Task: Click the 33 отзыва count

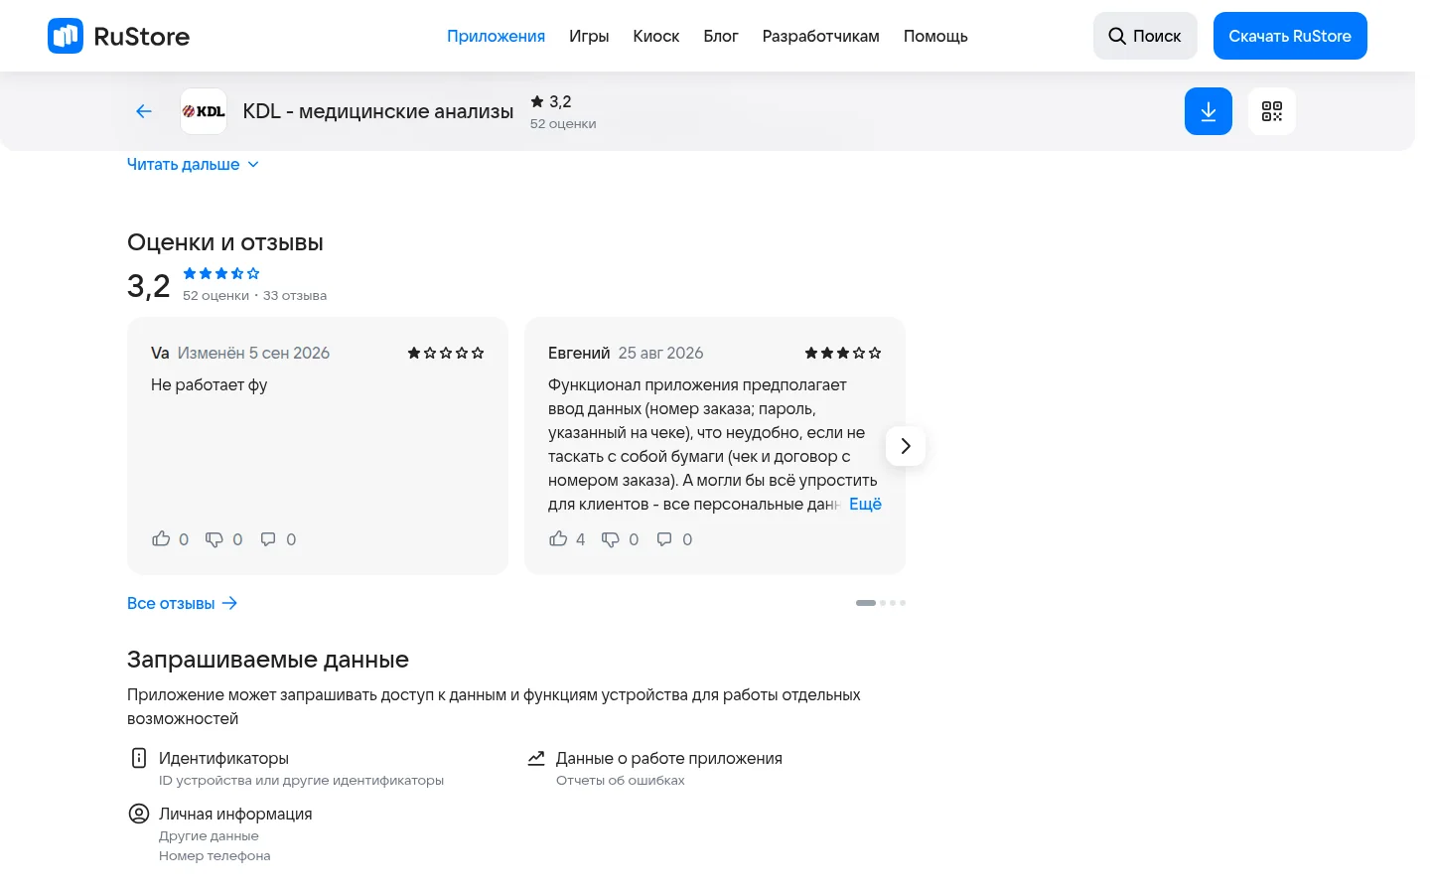Action: (x=295, y=296)
